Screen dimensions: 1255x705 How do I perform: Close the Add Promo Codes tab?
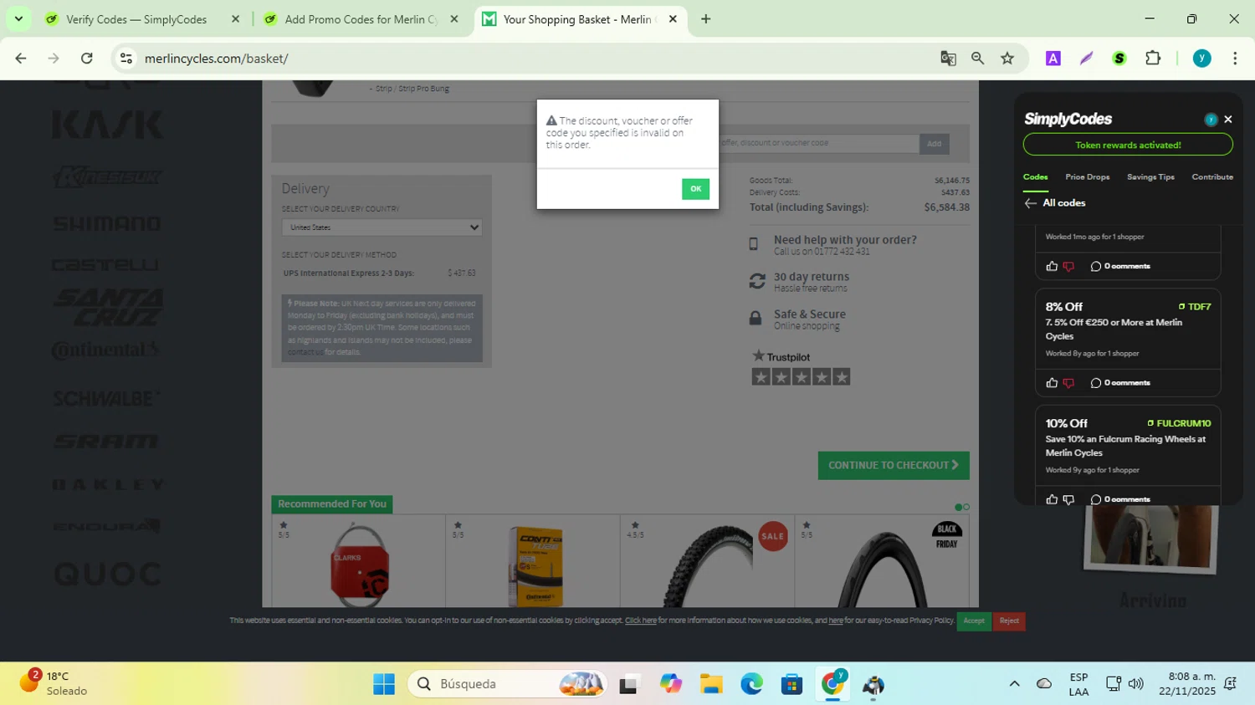tap(454, 19)
